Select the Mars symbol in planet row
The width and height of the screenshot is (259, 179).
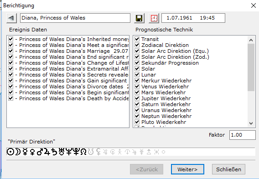point(40,152)
